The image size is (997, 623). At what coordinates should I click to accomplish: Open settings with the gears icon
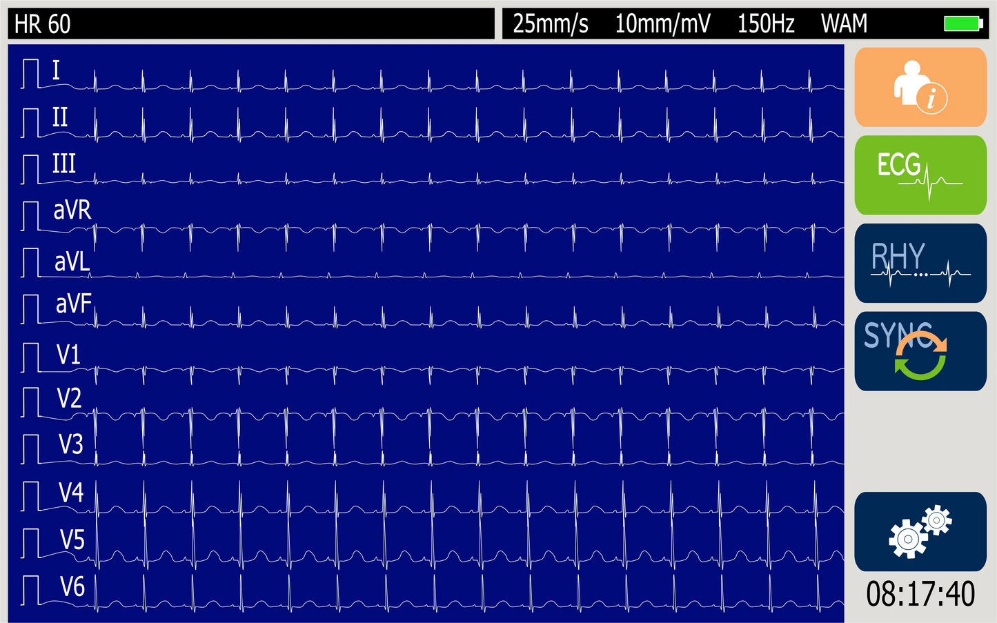920,531
